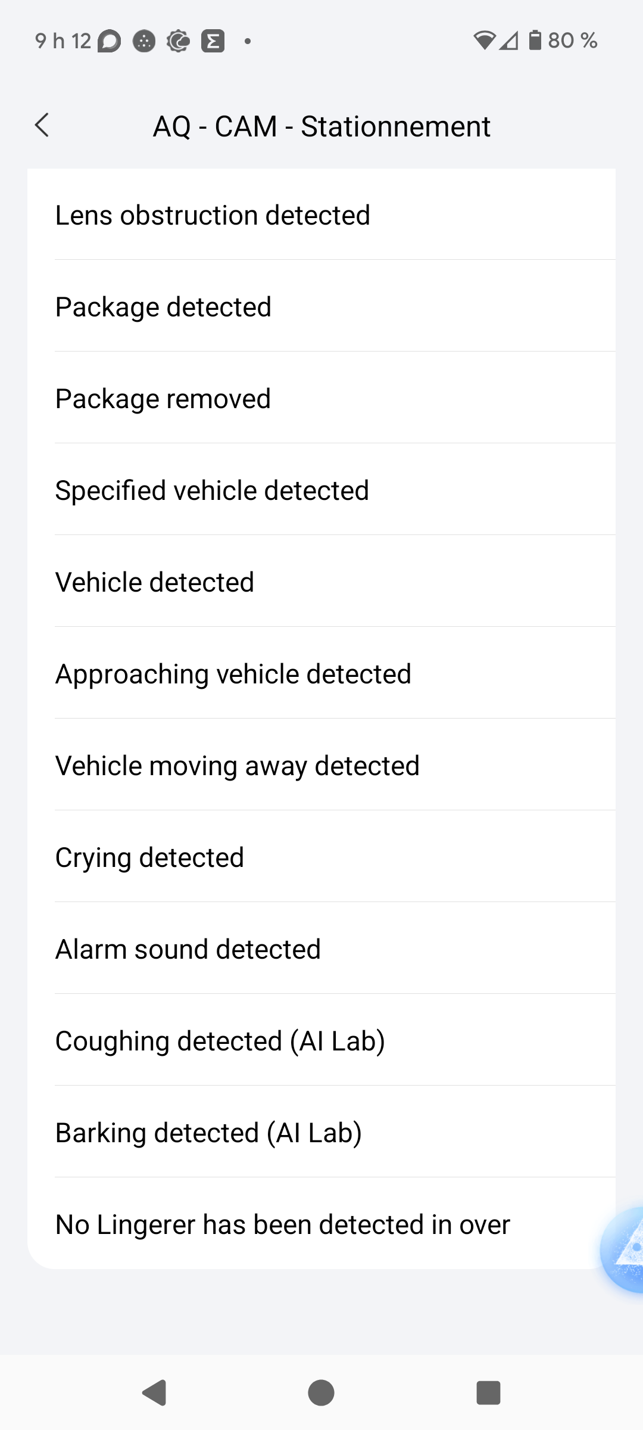Tap the Wi-Fi status icon
This screenshot has height=1430, width=643.
click(484, 41)
